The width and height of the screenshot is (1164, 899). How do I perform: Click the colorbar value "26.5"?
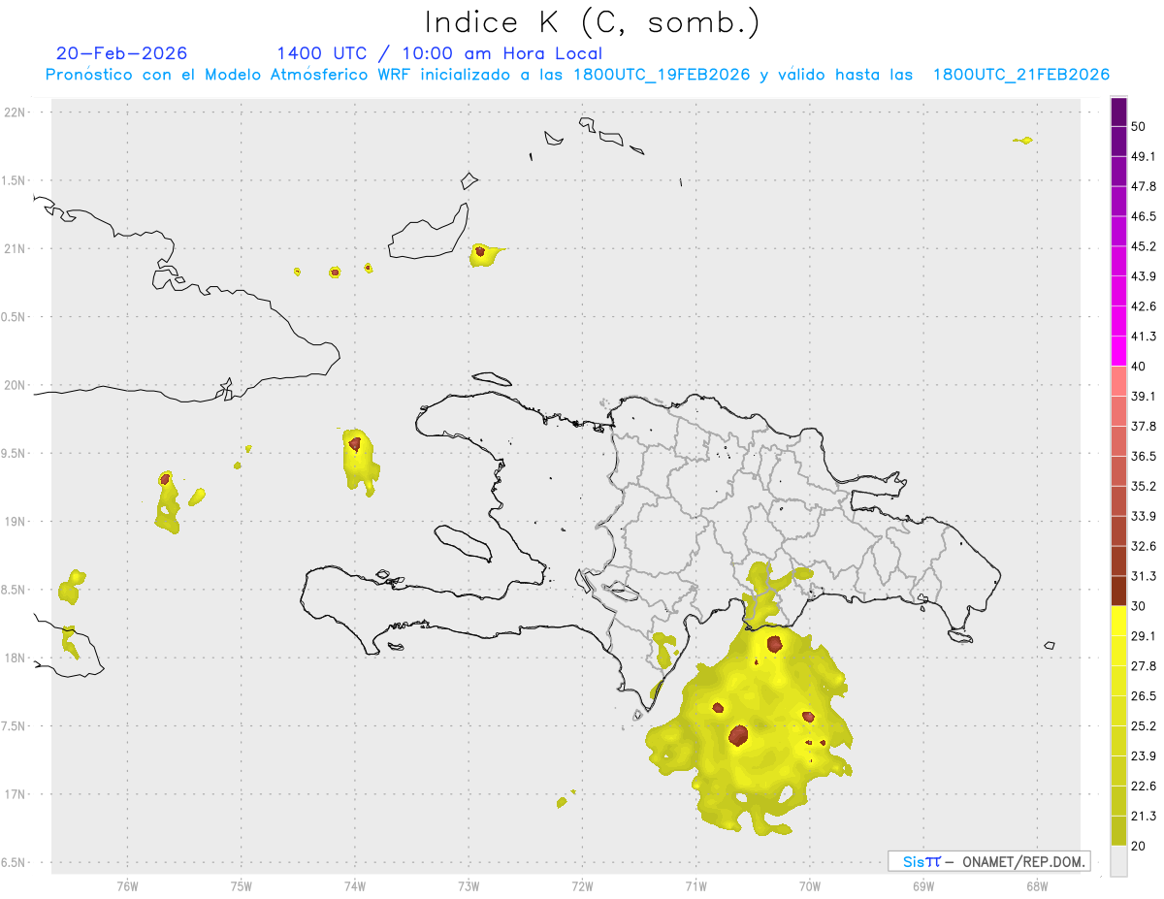[x=1143, y=696]
